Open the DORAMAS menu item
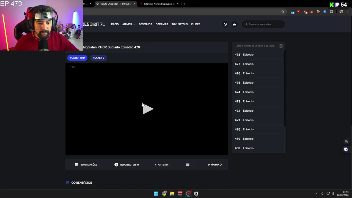This screenshot has width=352, height=198. pos(162,24)
